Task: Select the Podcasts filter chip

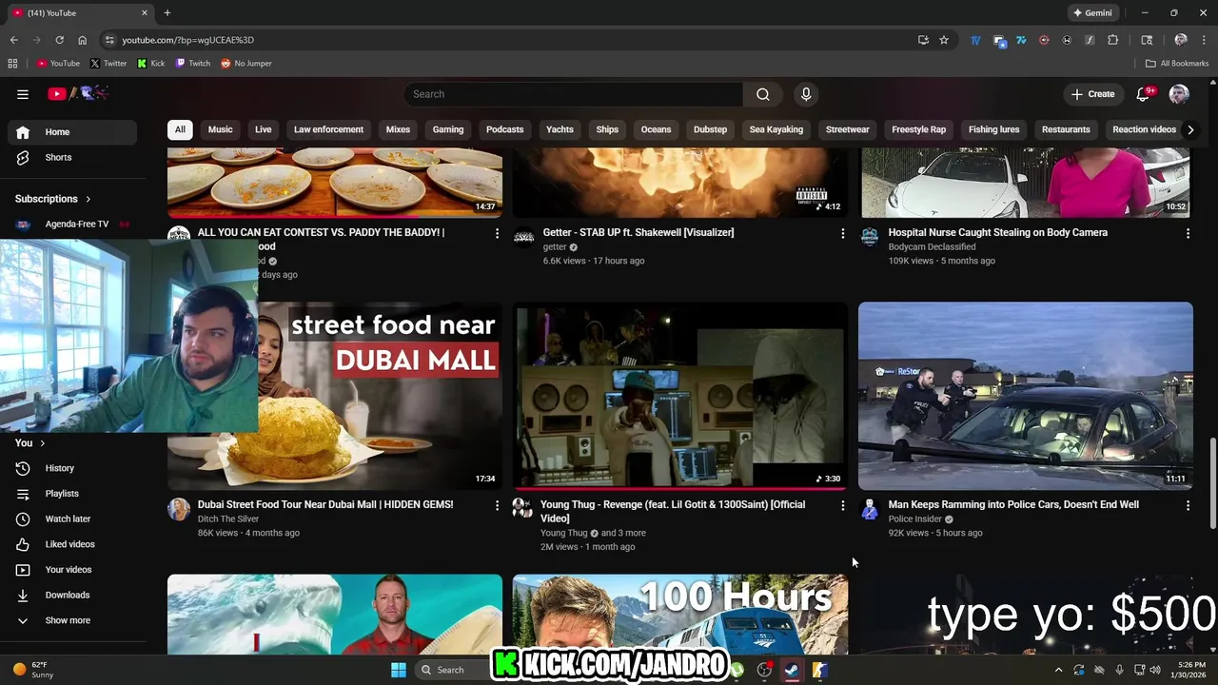Action: tap(504, 129)
